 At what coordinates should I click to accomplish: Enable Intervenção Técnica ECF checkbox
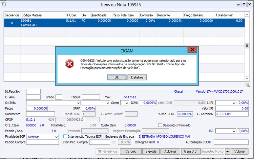65,137
